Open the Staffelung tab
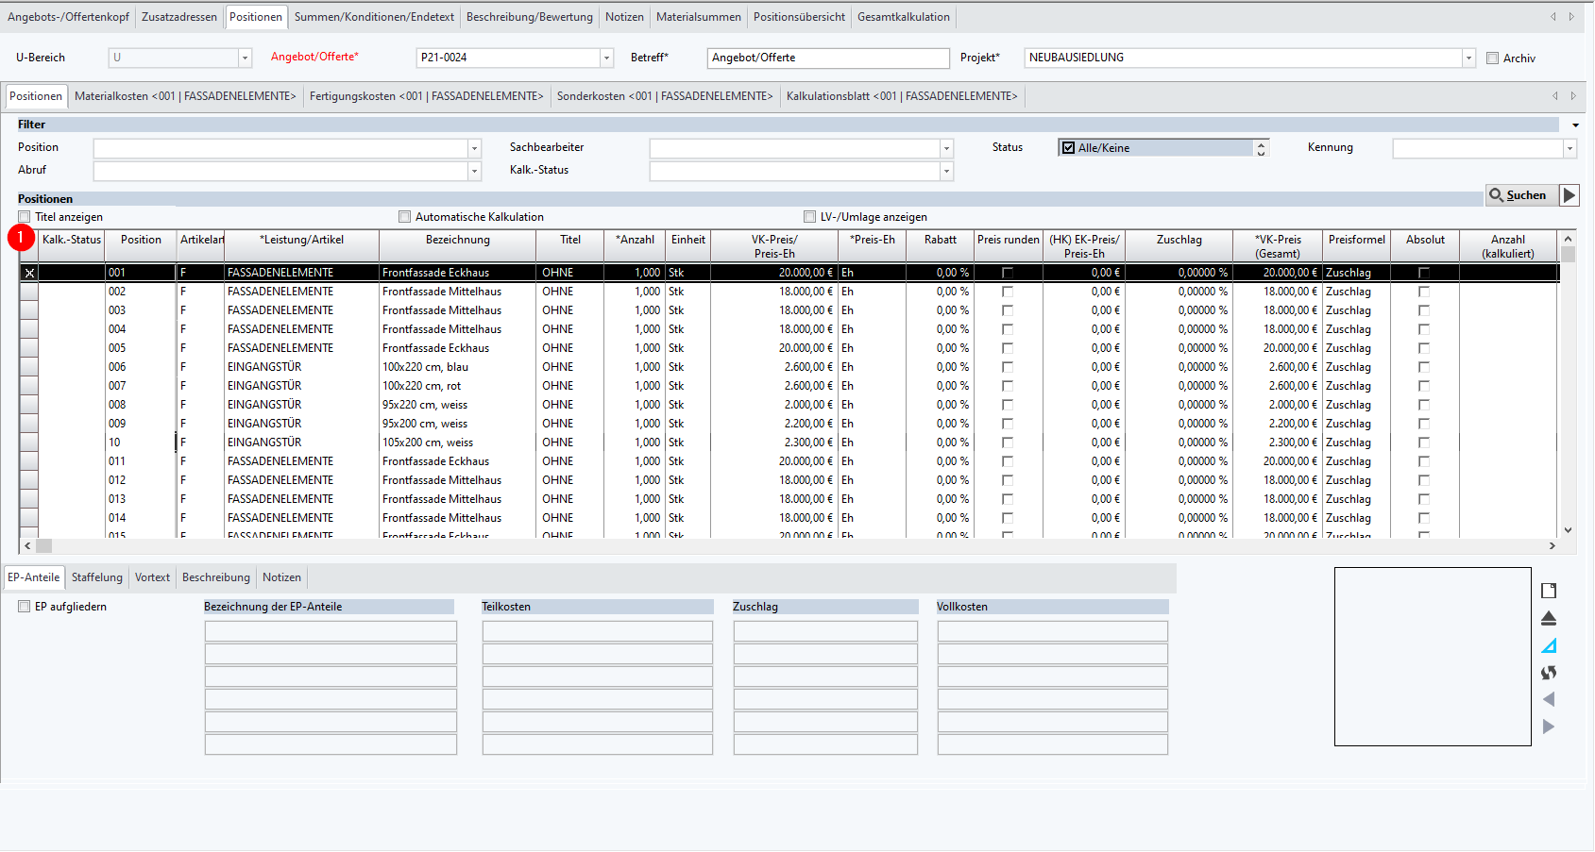The width and height of the screenshot is (1595, 852). 97,577
